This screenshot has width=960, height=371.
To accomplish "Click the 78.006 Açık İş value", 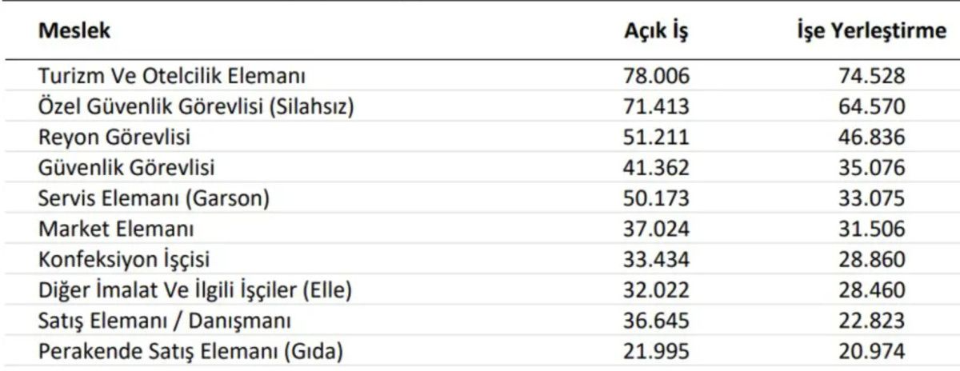I will coord(656,77).
